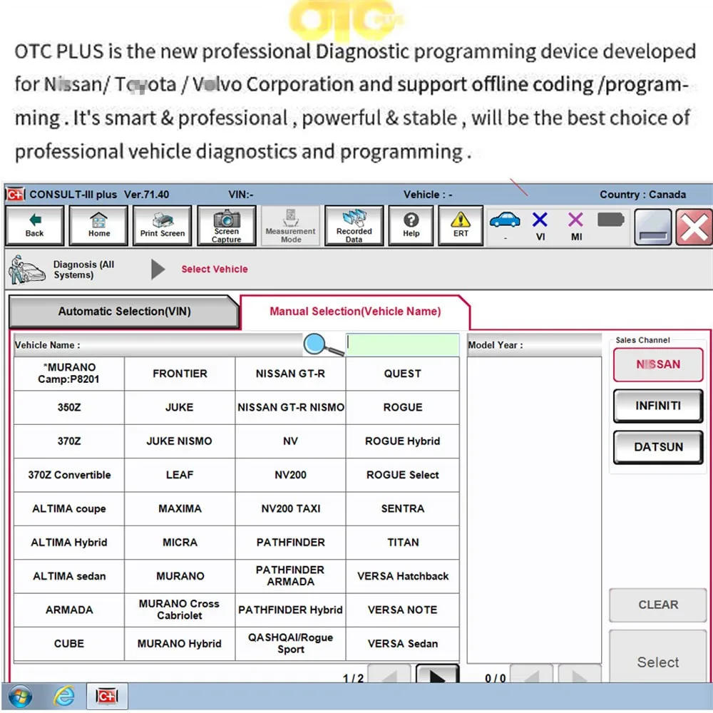Select PATHFINDER ARMADA

pos(291,576)
